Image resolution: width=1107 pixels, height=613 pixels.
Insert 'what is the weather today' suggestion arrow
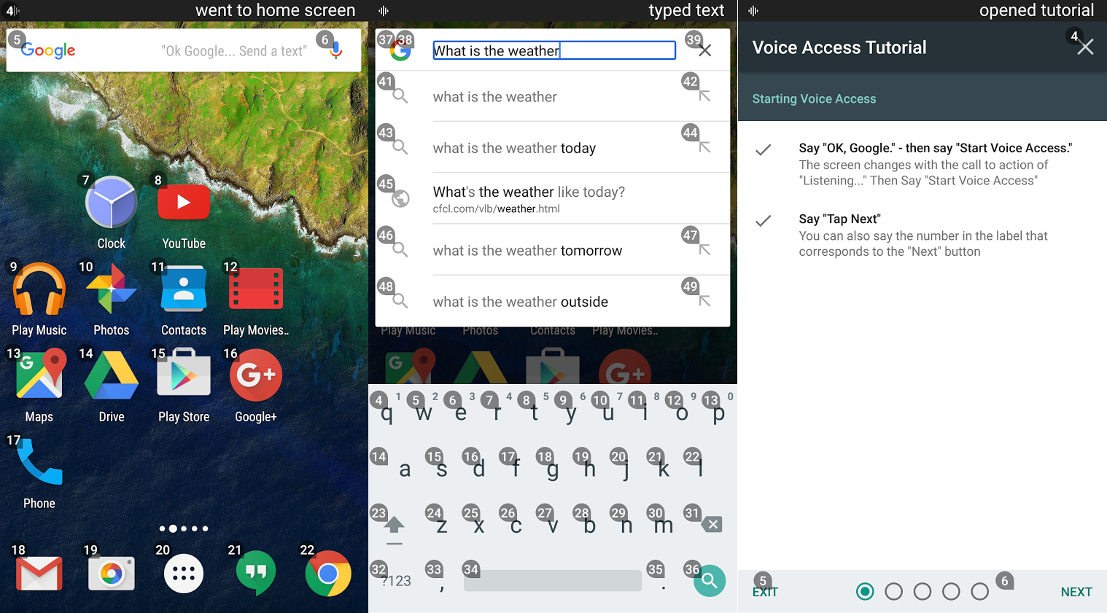coord(704,147)
